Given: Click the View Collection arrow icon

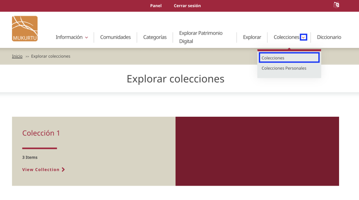Looking at the screenshot, I should [x=63, y=169].
